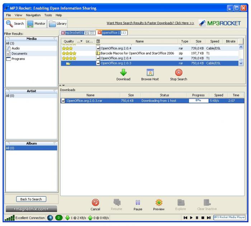Click the MP3 Rocket Media Player field
This screenshot has width=251, height=226.
(x=229, y=217)
